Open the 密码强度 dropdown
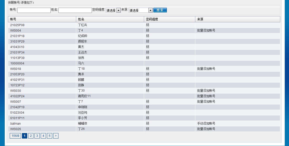Image resolution: width=289 pixels, height=146 pixels. point(113,10)
